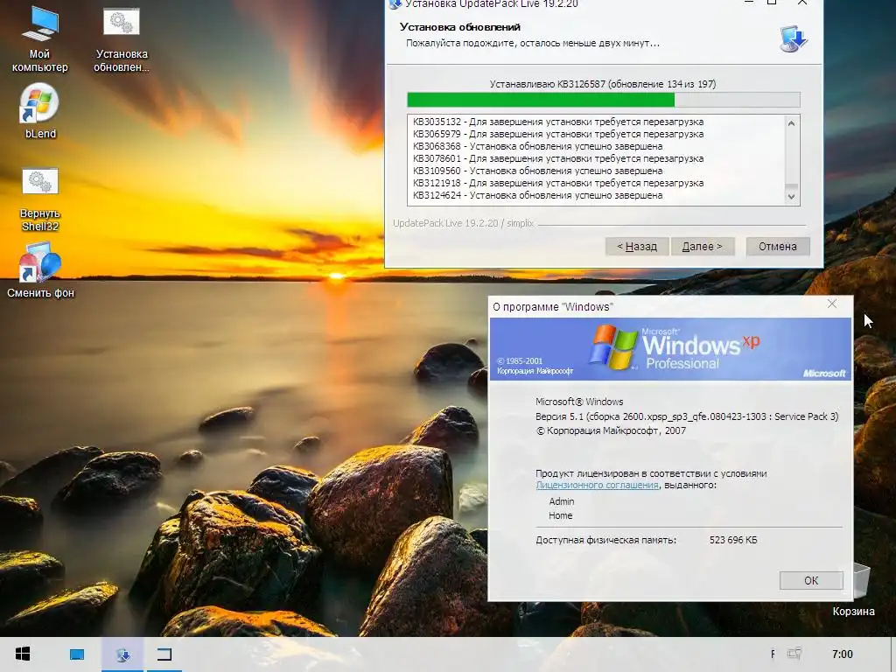
Task: Click the Версия 5.1 build text
Action: [687, 416]
